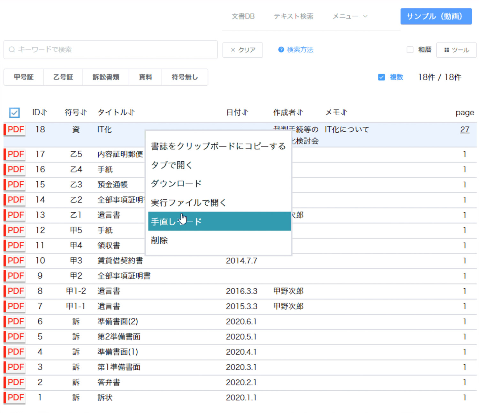The height and width of the screenshot is (413, 479).
Task: Open the PDF icon for ID 8
Action: [x=15, y=291]
